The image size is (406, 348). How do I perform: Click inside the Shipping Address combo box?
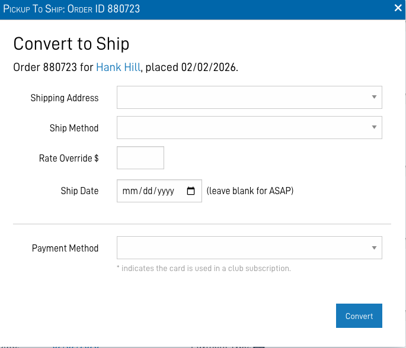tap(243, 98)
